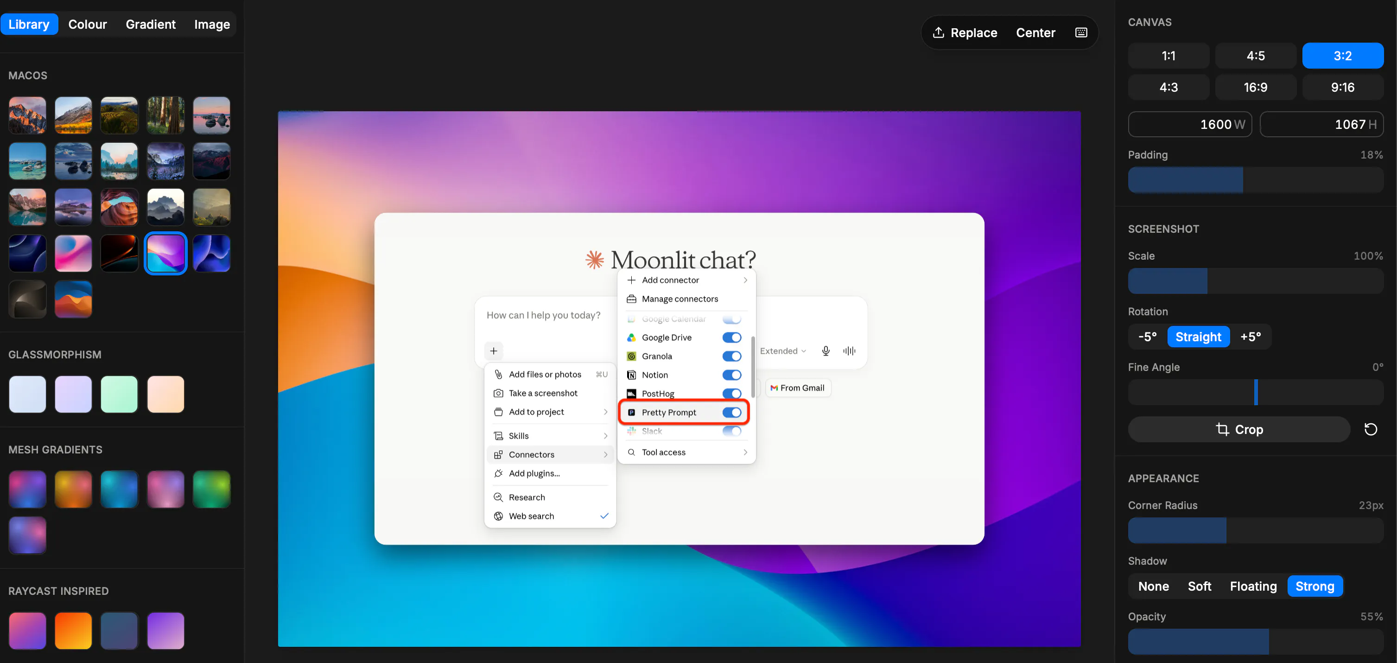Select the pink and blue swirl wallpaper

pos(73,253)
